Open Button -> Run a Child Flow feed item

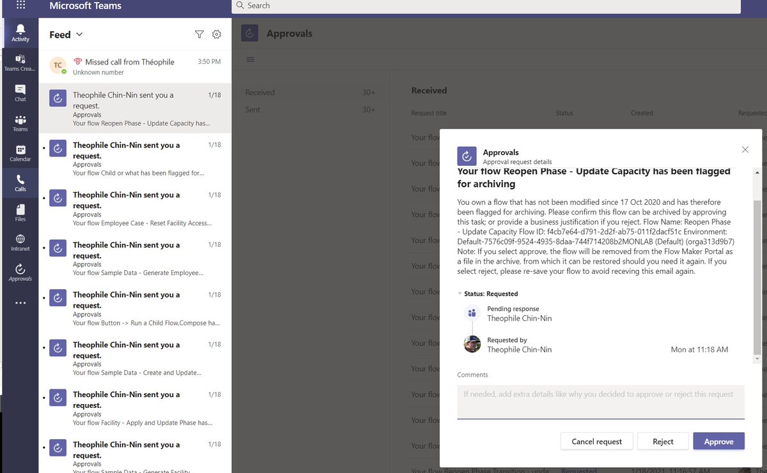click(x=135, y=308)
